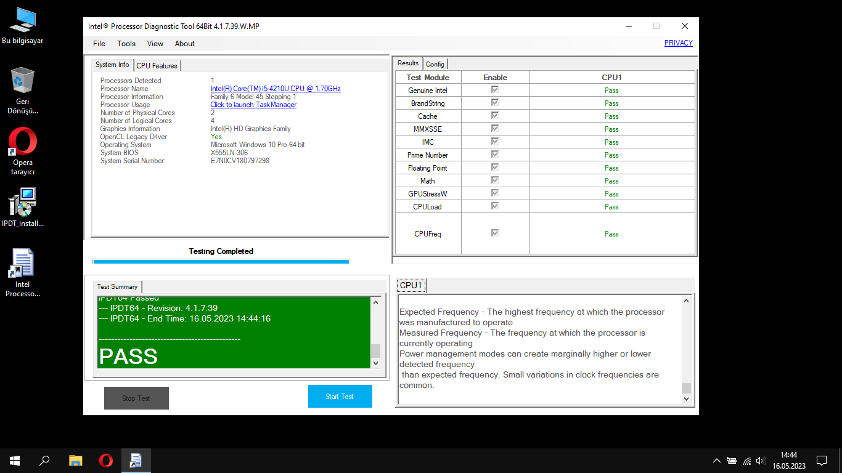Toggle the CPULoad enable checkbox
The image size is (842, 473).
tap(495, 206)
